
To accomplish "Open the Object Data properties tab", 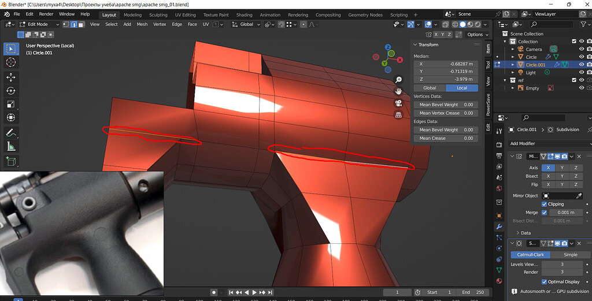I will click(x=499, y=270).
